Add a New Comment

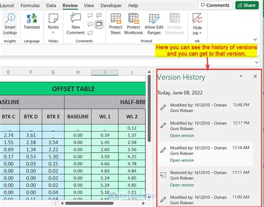pos(76,24)
